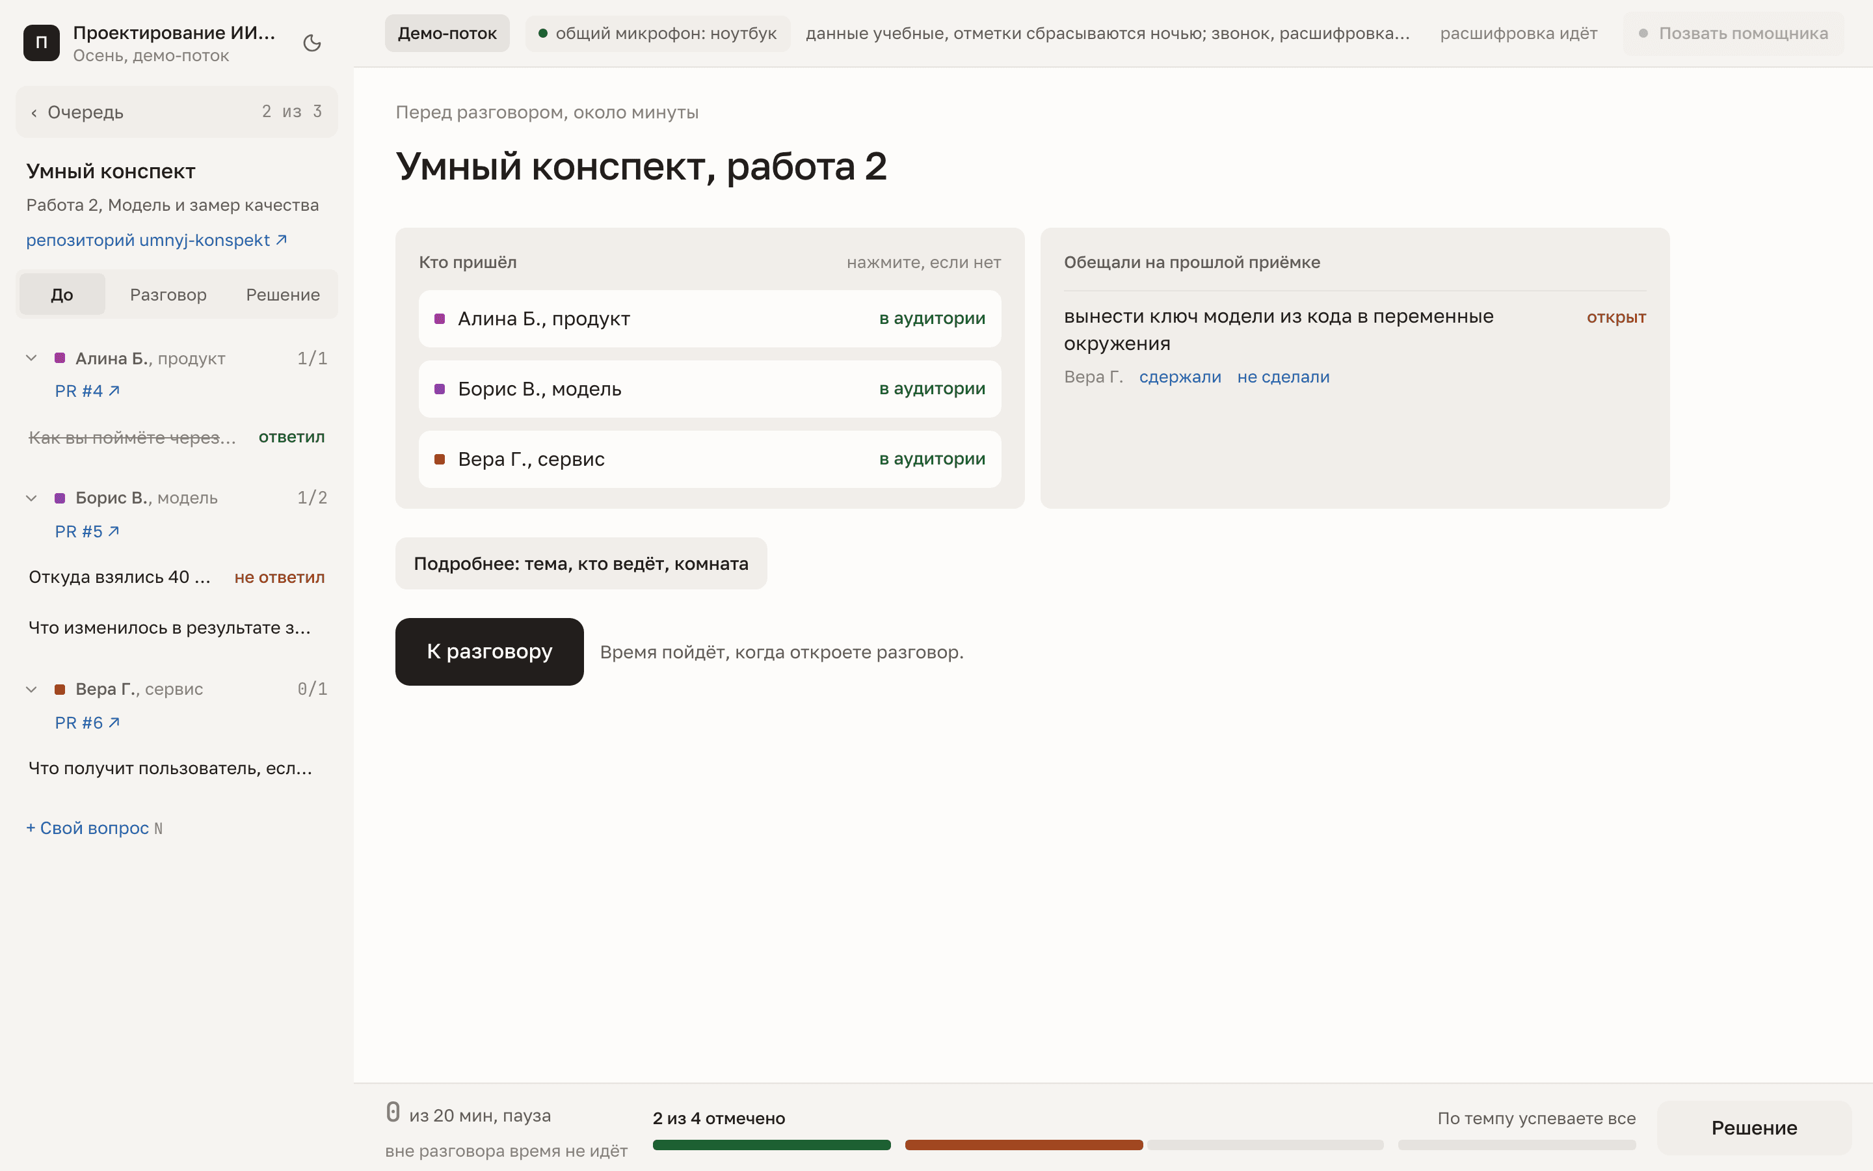Click the открыт status label
Image resolution: width=1873 pixels, height=1171 pixels.
tap(1616, 317)
